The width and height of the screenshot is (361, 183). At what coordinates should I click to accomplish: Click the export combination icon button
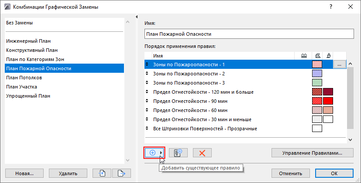(x=121, y=173)
